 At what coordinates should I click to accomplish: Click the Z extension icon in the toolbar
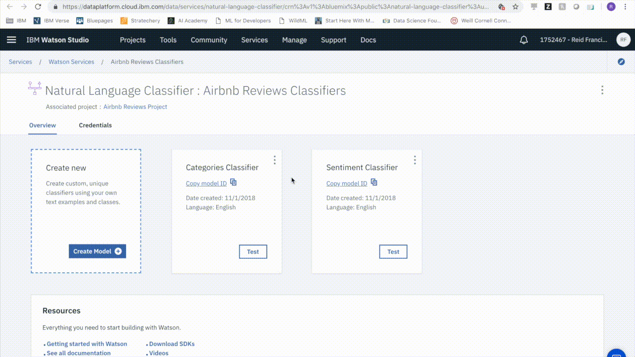pyautogui.click(x=548, y=7)
